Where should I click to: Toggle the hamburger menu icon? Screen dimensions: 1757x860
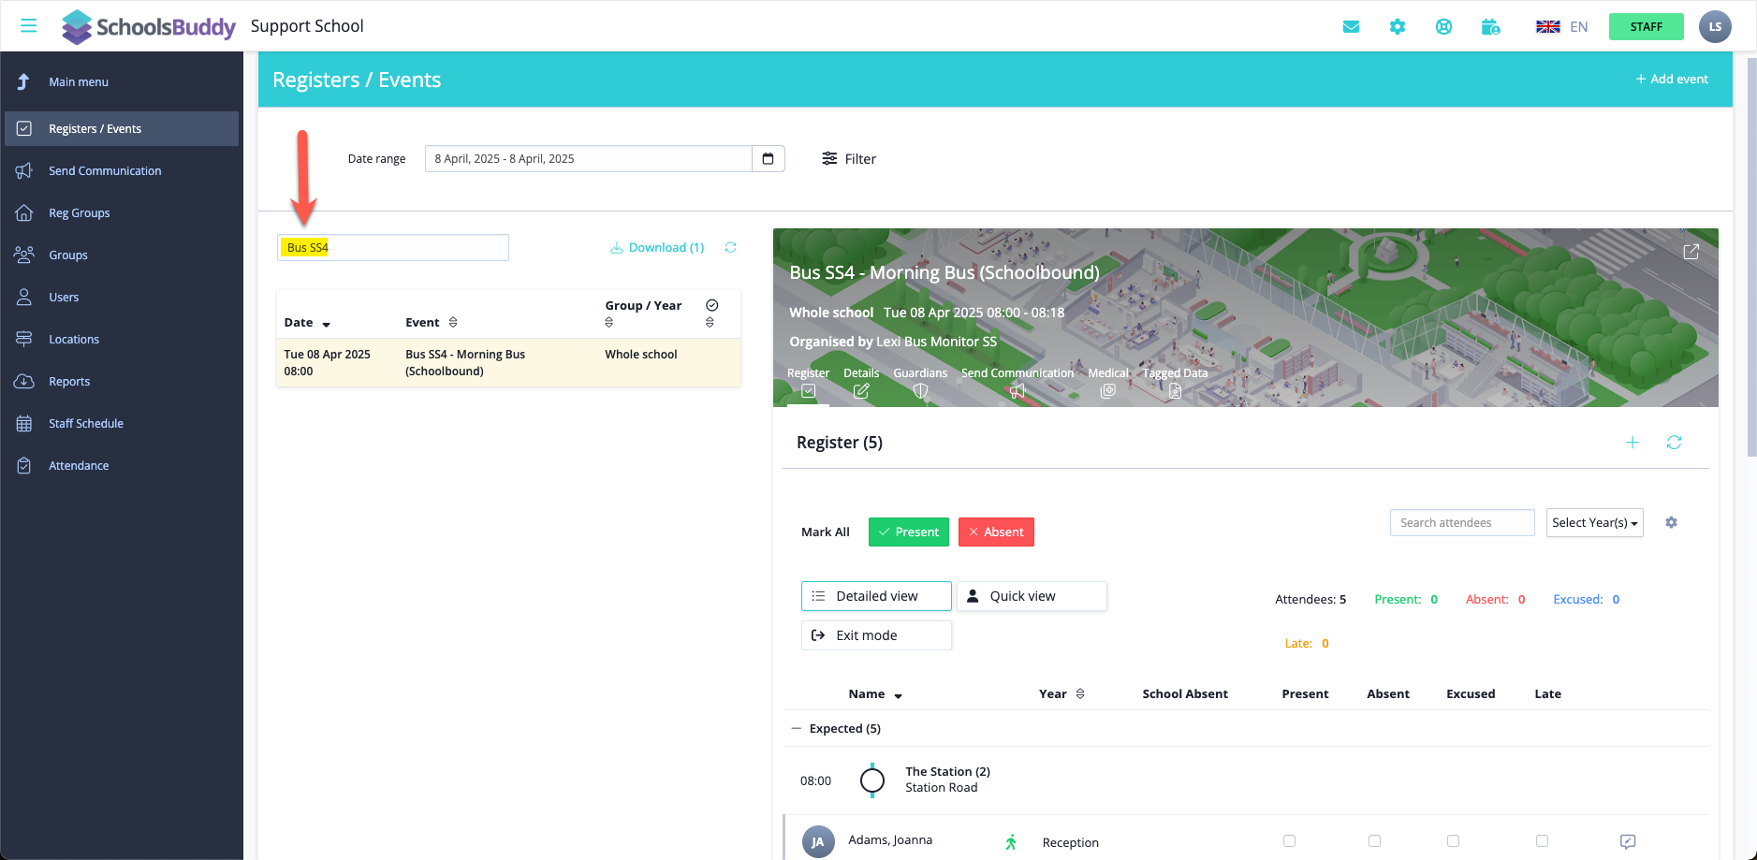click(29, 26)
